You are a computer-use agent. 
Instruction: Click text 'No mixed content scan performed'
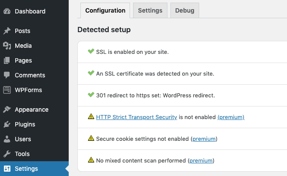point(141,161)
